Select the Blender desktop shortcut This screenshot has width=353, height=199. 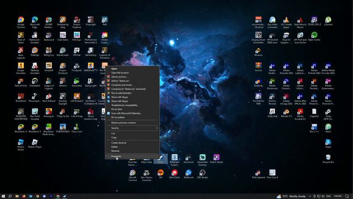pos(286,113)
